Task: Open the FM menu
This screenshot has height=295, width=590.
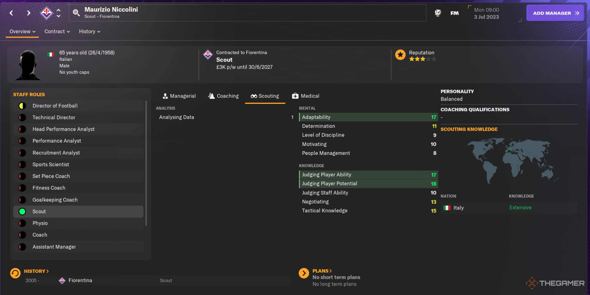Action: tap(455, 13)
